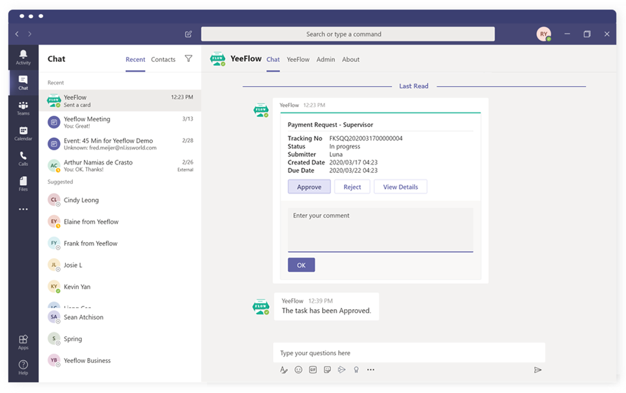The width and height of the screenshot is (626, 393).
Task: Open the chat list filter icon
Action: tap(188, 59)
